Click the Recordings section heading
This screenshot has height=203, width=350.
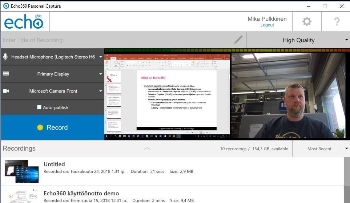click(19, 148)
